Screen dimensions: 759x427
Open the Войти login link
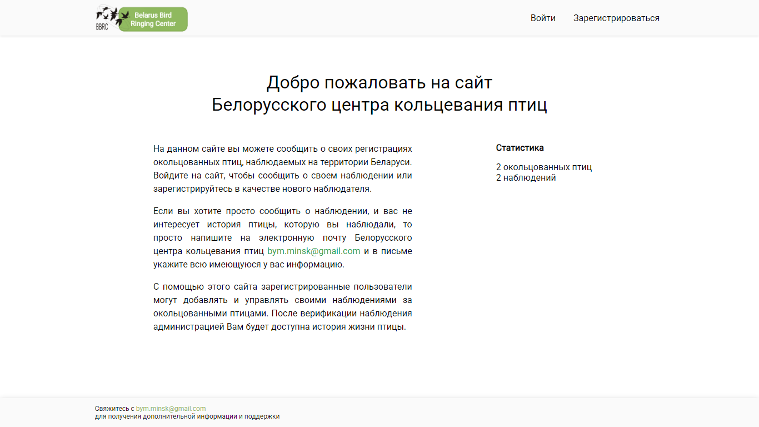point(543,18)
